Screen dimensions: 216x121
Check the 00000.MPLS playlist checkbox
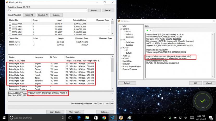coord(10,24)
